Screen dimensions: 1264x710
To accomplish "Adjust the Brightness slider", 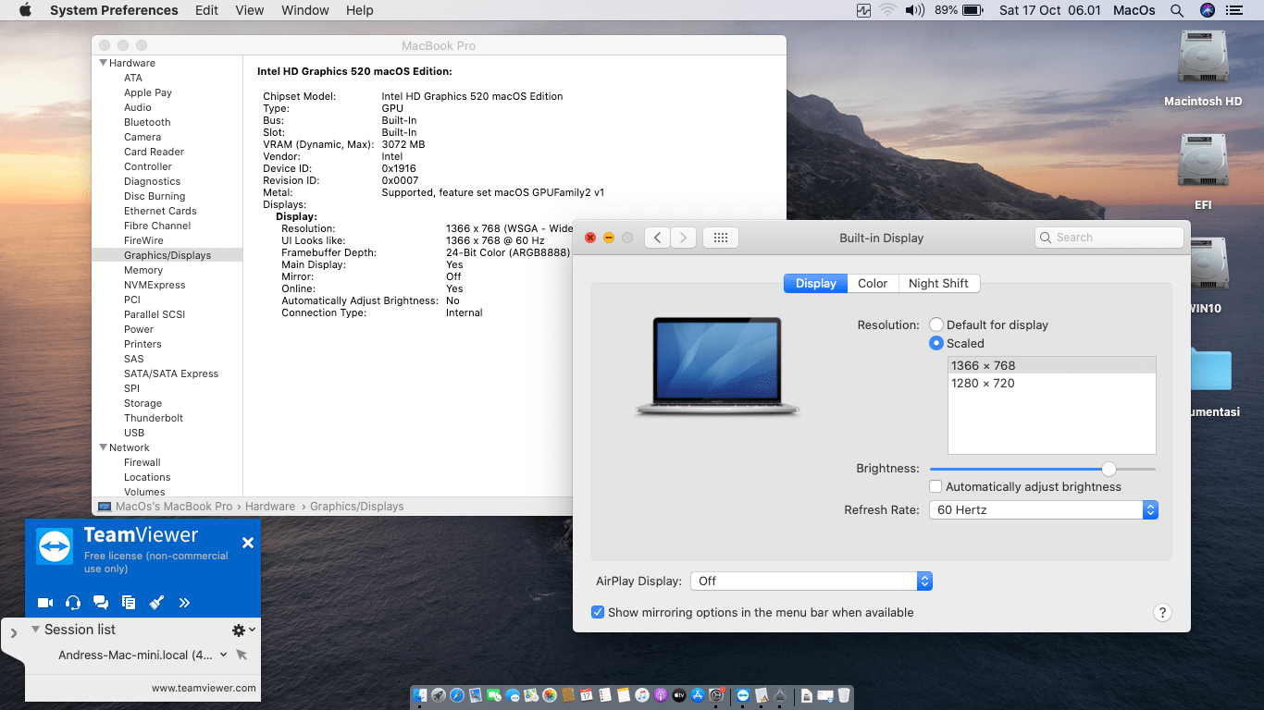I will coord(1109,469).
